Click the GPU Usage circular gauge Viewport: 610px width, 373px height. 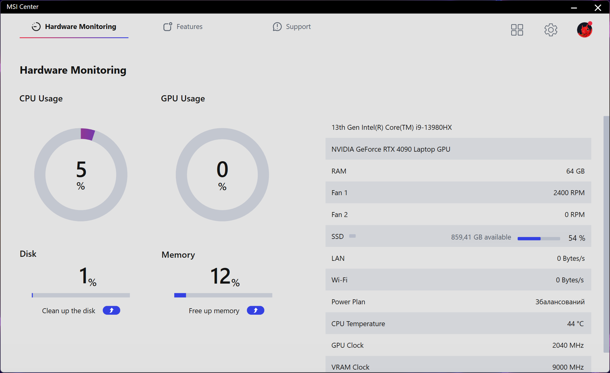click(222, 174)
